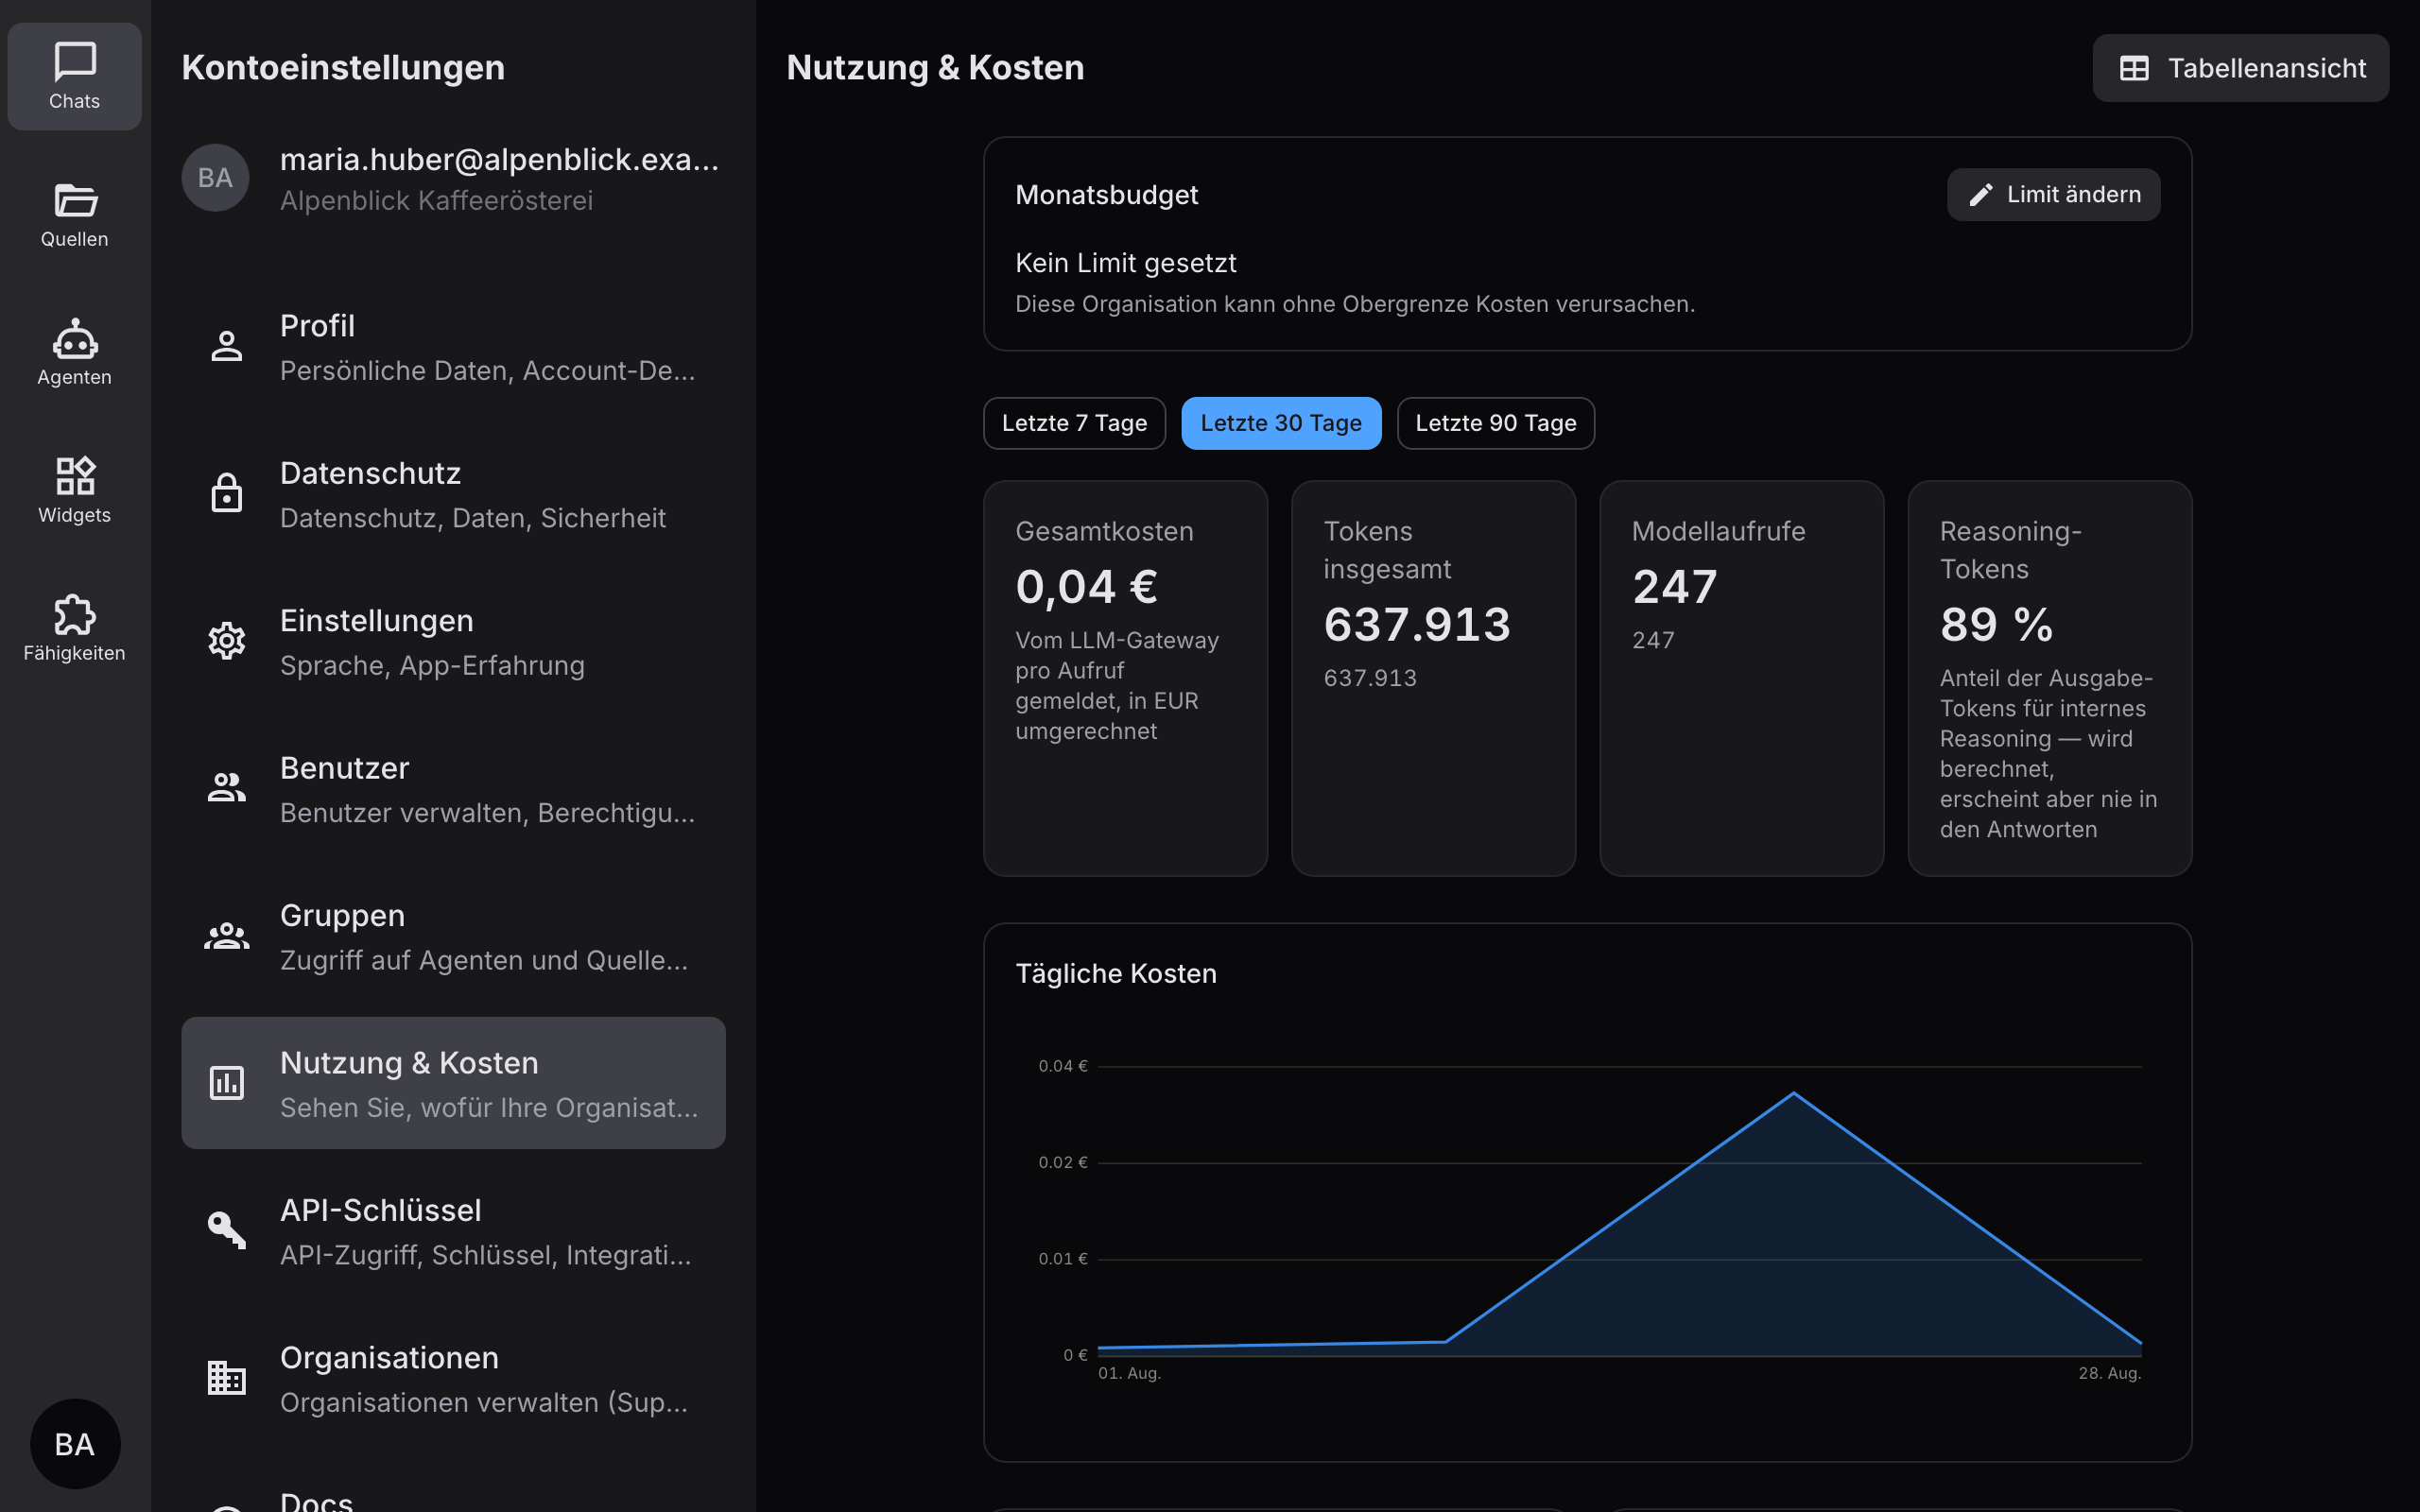Click the API-Schlüssel key icon

coord(227,1230)
